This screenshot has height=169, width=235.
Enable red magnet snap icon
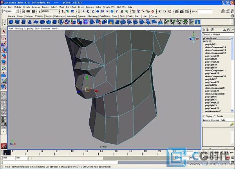coord(153,11)
